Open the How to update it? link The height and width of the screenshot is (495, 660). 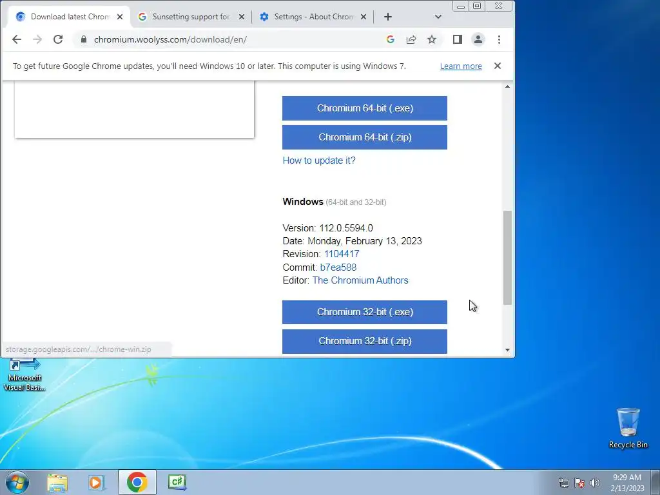319,160
